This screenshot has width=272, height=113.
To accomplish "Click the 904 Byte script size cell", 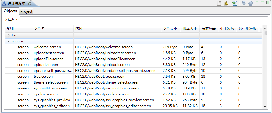I will tap(190, 82).
